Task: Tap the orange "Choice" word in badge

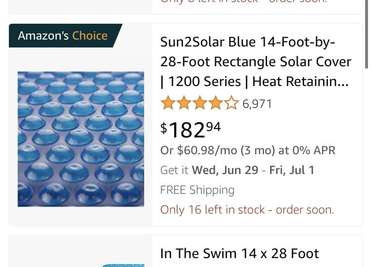Action: pyautogui.click(x=90, y=36)
